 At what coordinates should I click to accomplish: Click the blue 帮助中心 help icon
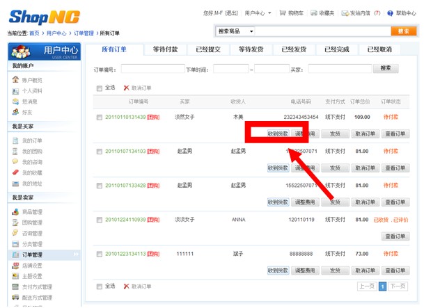coord(390,13)
